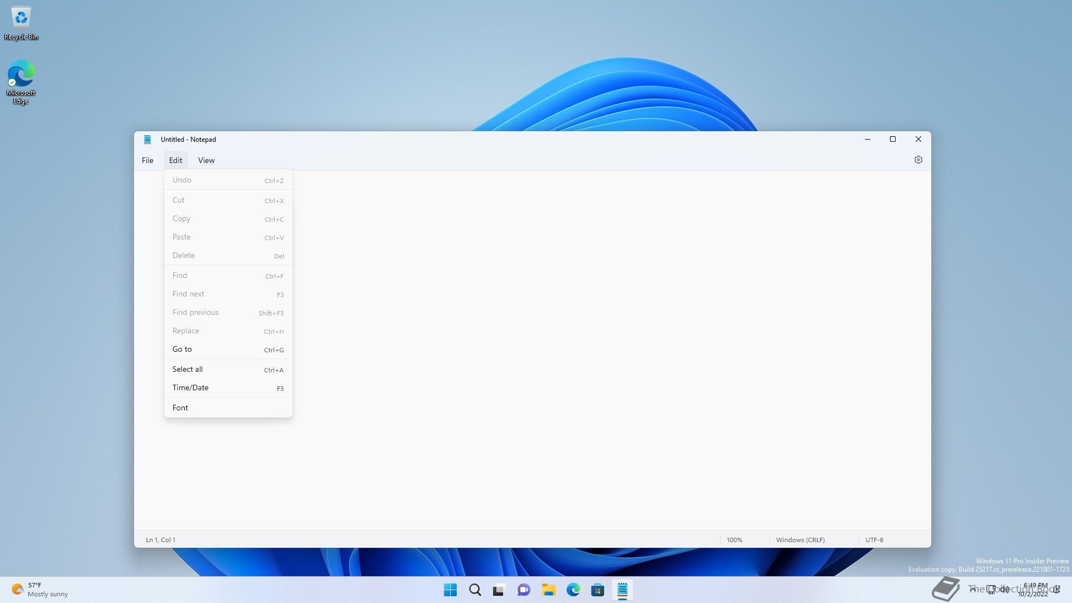Click the UTF-8 encoding indicator

(874, 540)
